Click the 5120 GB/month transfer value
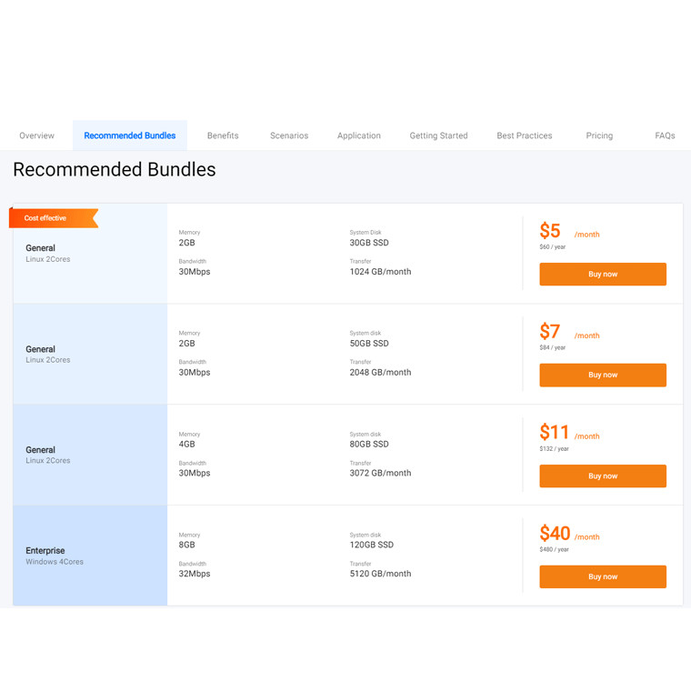 coord(380,574)
